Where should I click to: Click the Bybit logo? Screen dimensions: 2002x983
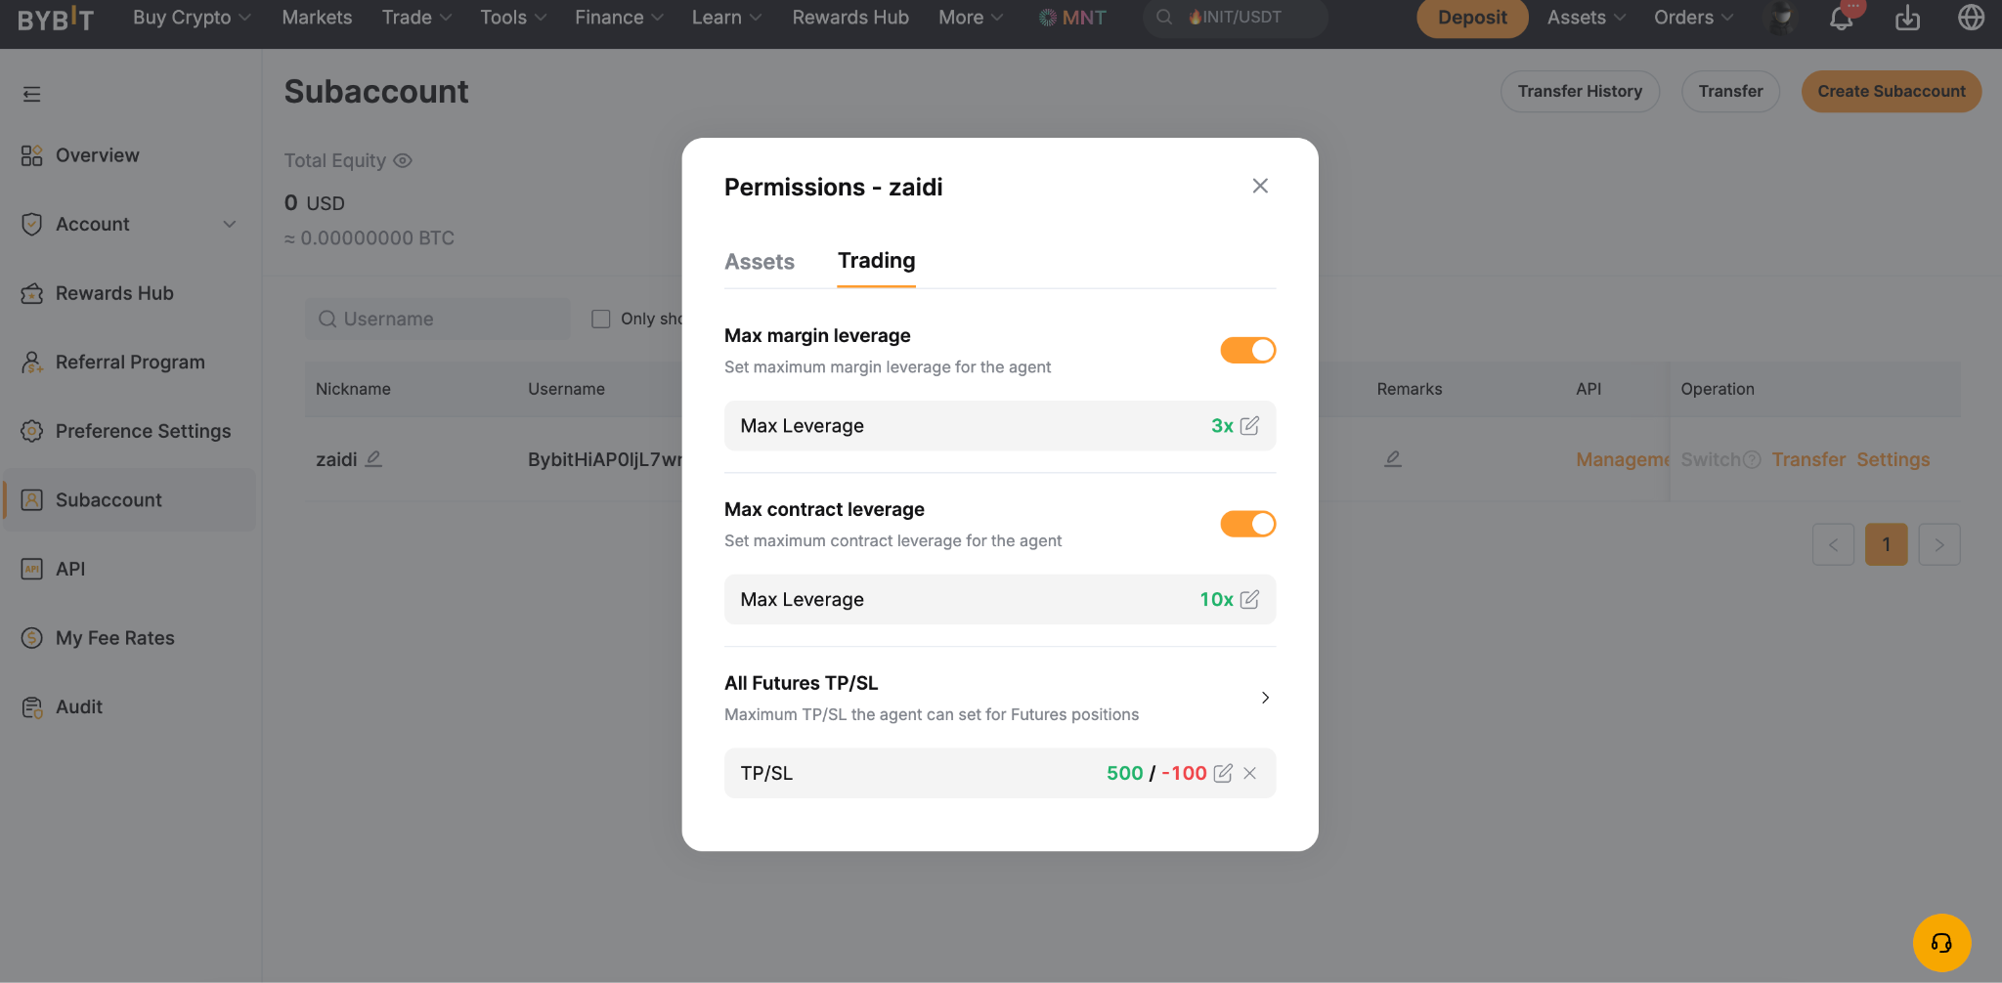coord(56,18)
